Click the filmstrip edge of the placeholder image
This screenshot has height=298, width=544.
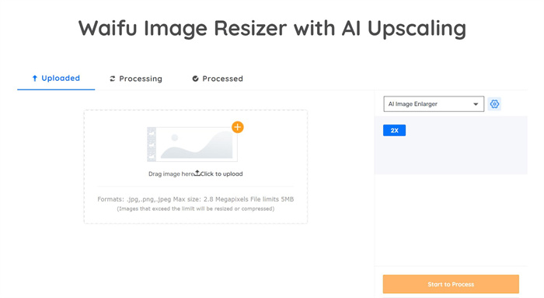[152, 144]
